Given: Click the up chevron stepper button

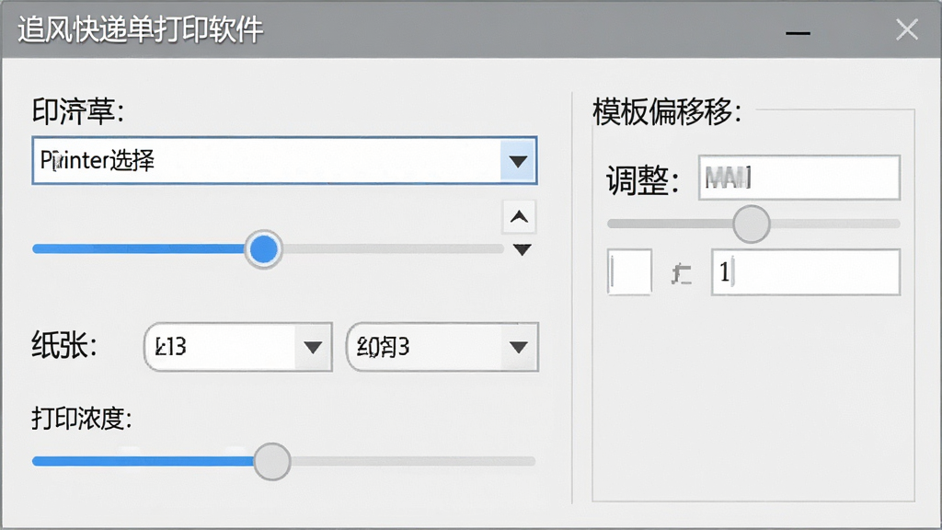Looking at the screenshot, I should point(519,216).
